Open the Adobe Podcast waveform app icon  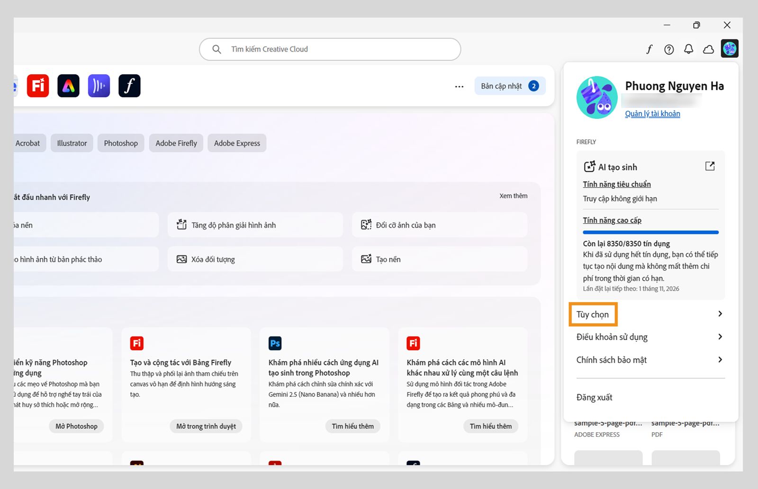point(99,86)
